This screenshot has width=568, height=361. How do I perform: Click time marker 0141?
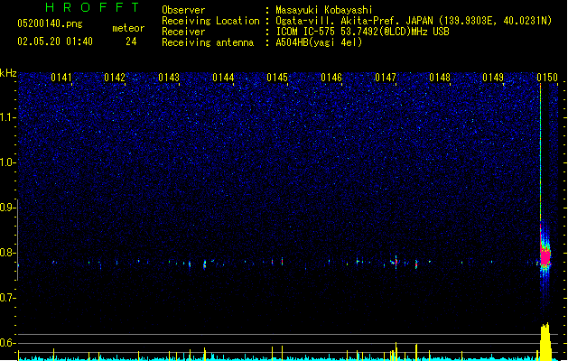coord(61,78)
